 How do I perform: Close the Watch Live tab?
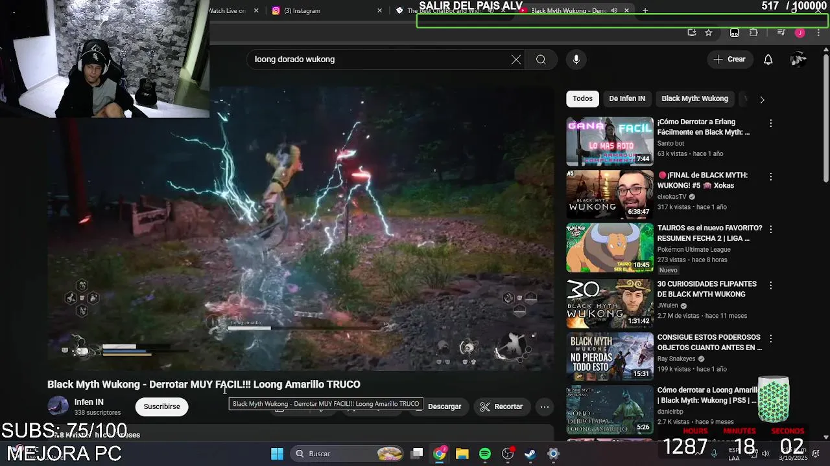coord(256,10)
